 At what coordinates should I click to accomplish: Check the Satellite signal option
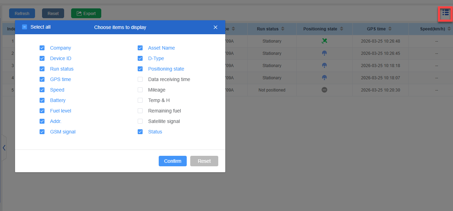pos(140,121)
